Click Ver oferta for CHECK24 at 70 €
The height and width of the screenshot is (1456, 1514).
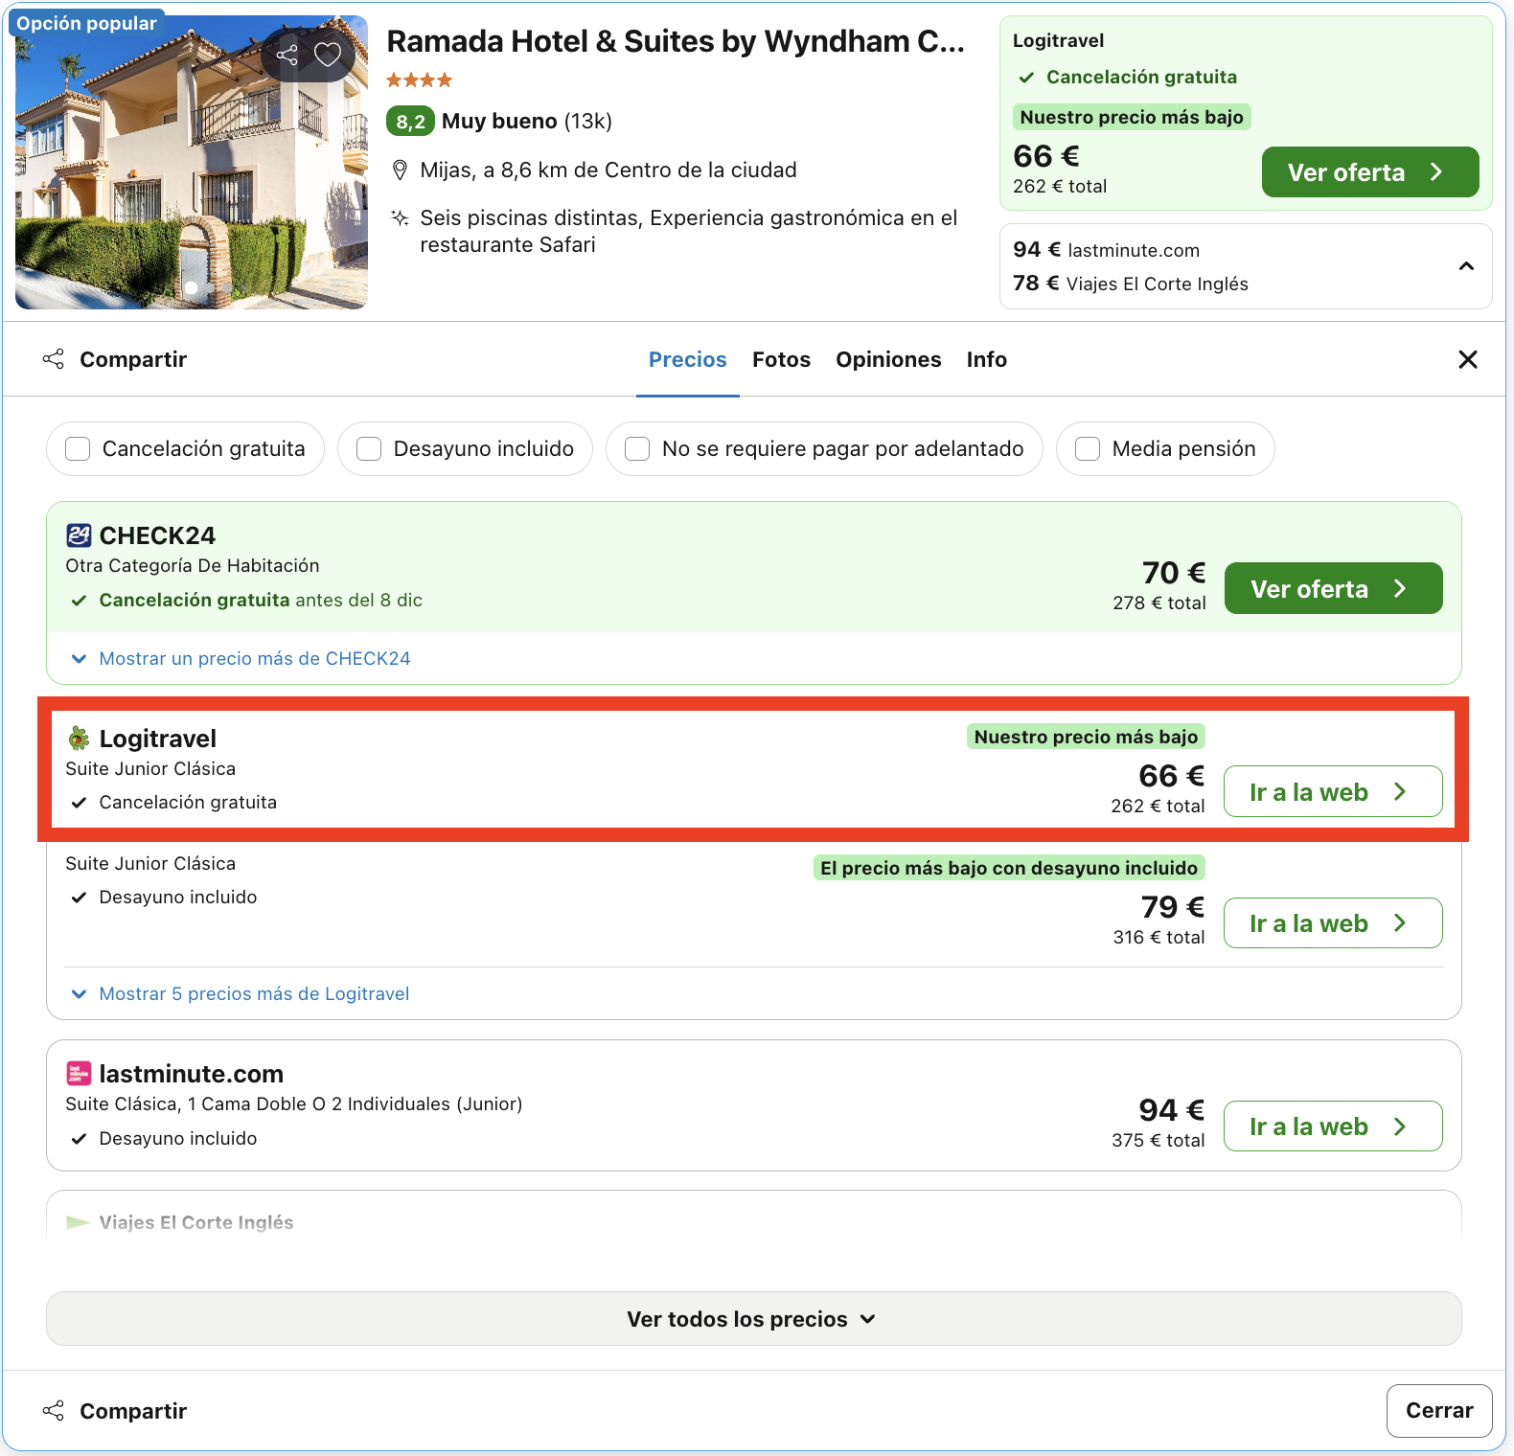point(1333,588)
